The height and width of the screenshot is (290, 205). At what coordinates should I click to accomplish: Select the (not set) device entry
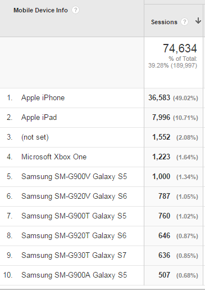tap(35, 137)
